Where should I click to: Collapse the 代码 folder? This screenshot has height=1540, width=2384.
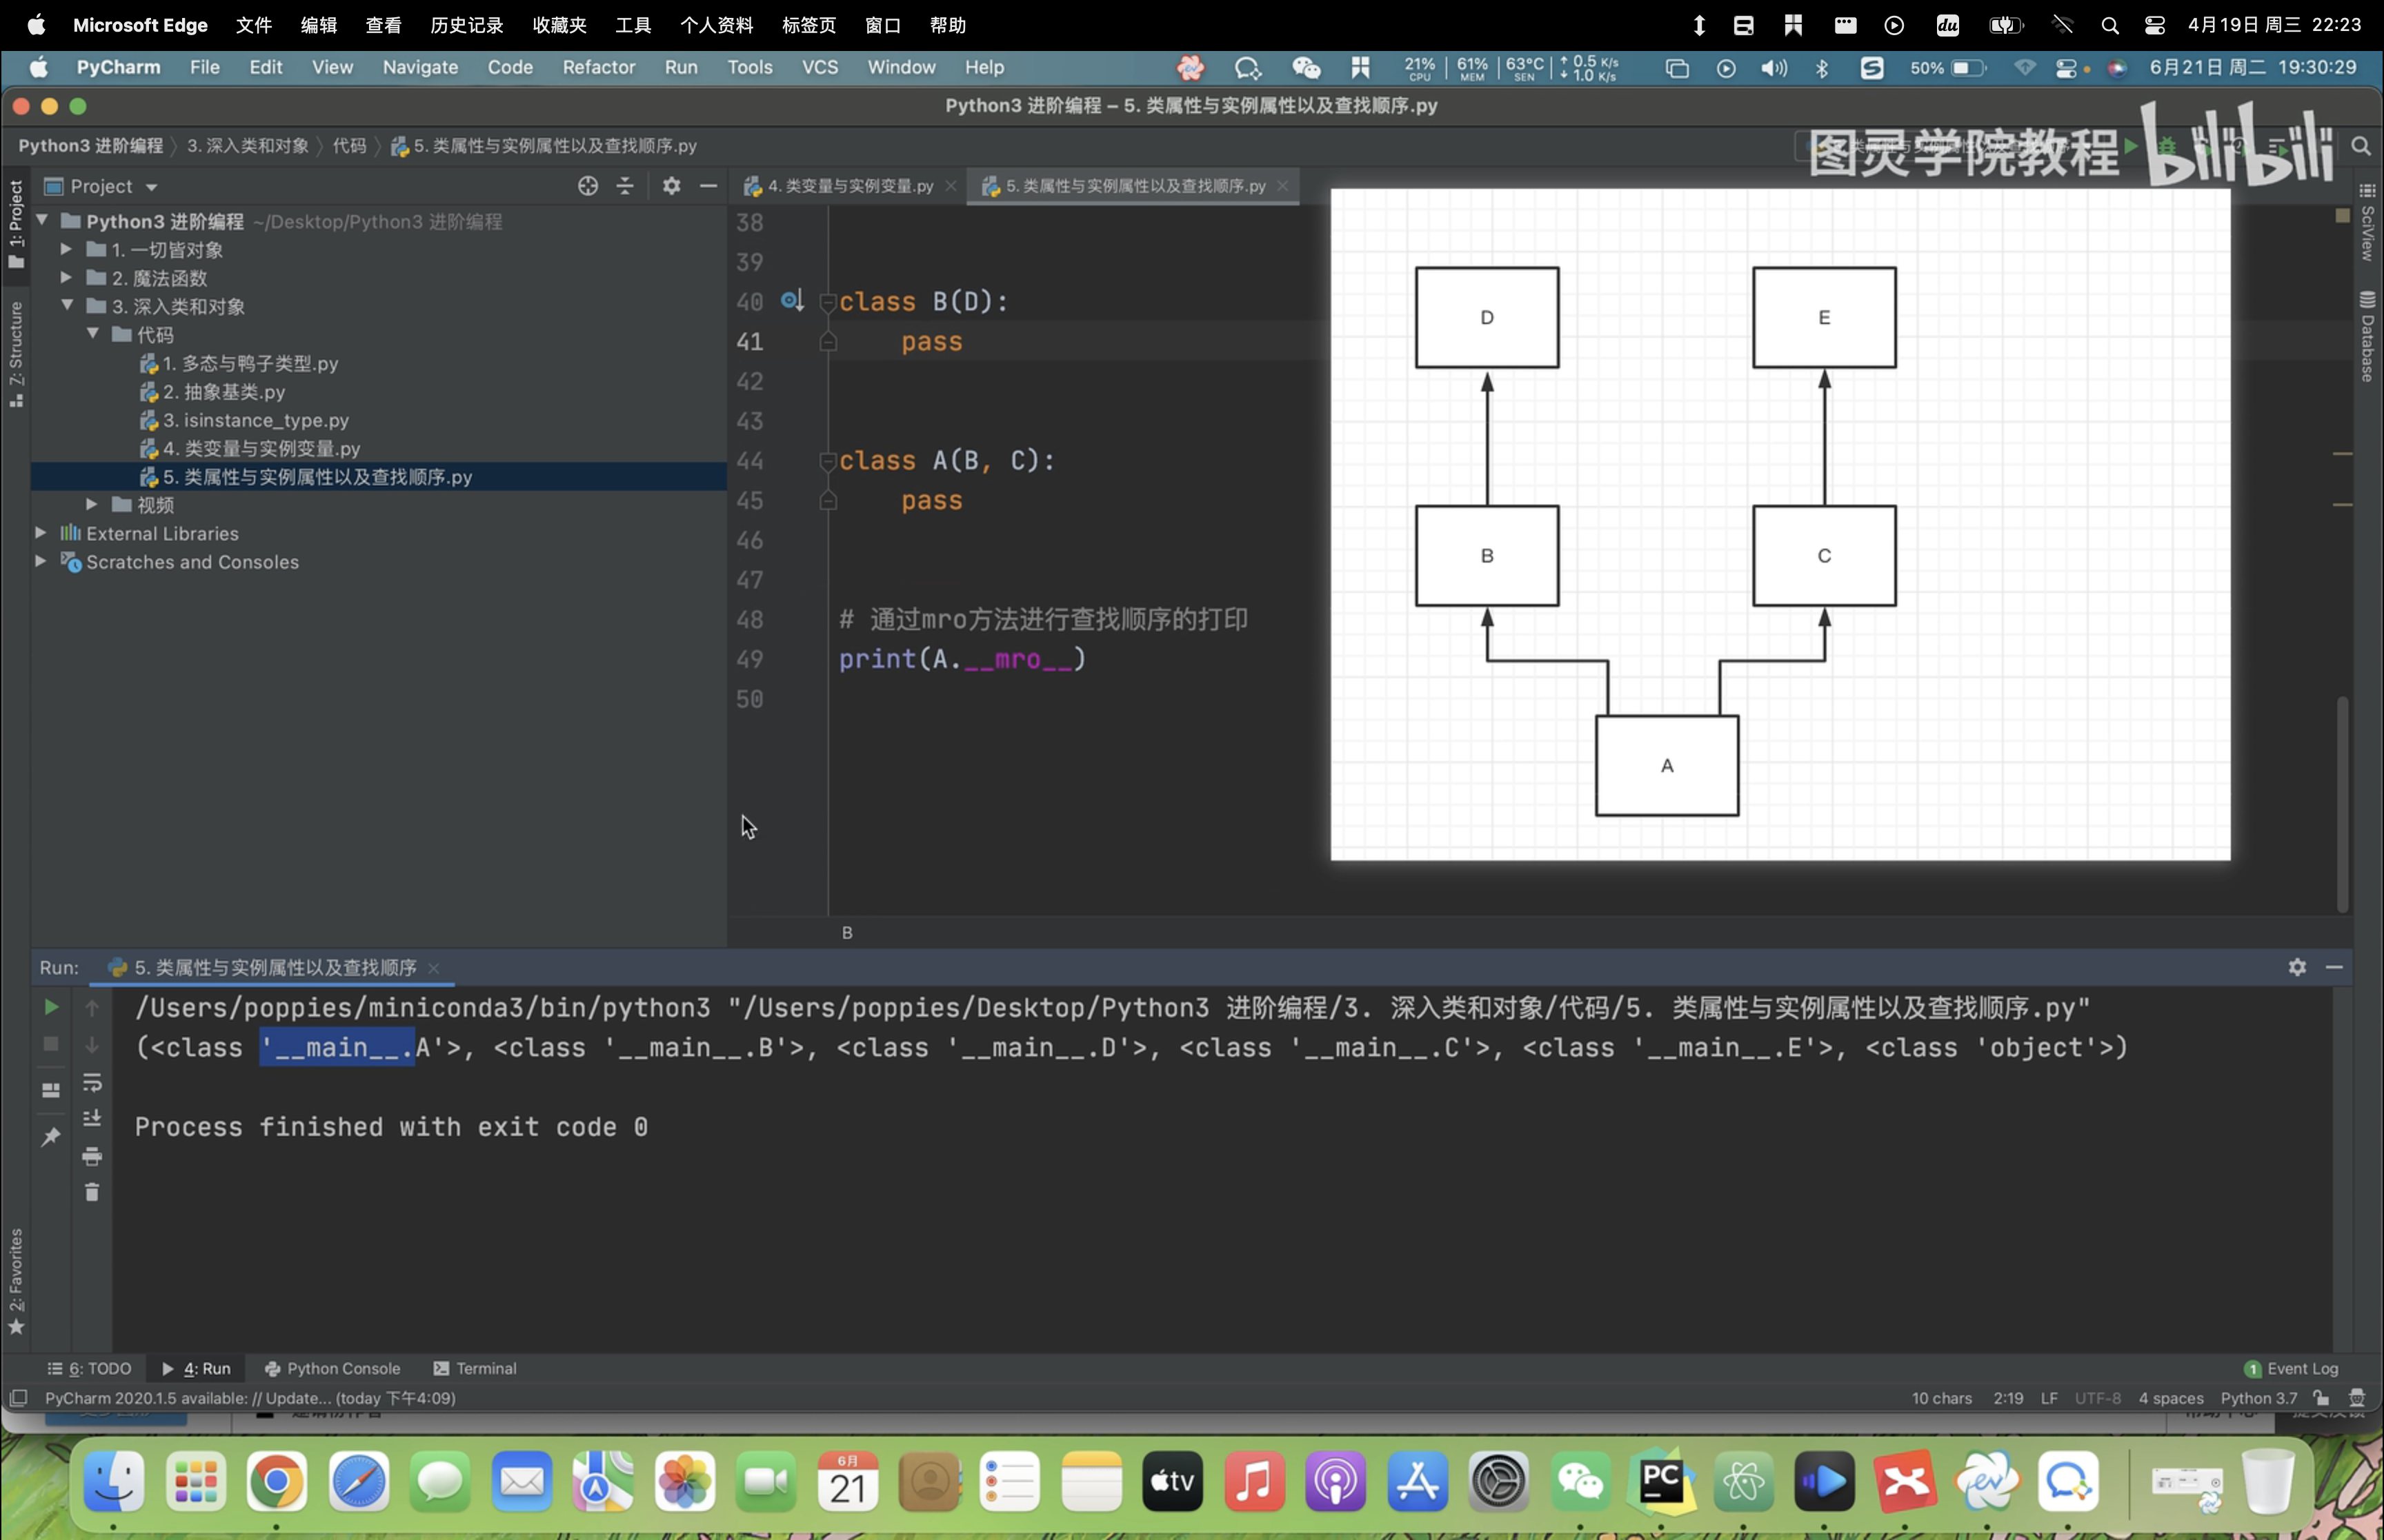tap(92, 334)
